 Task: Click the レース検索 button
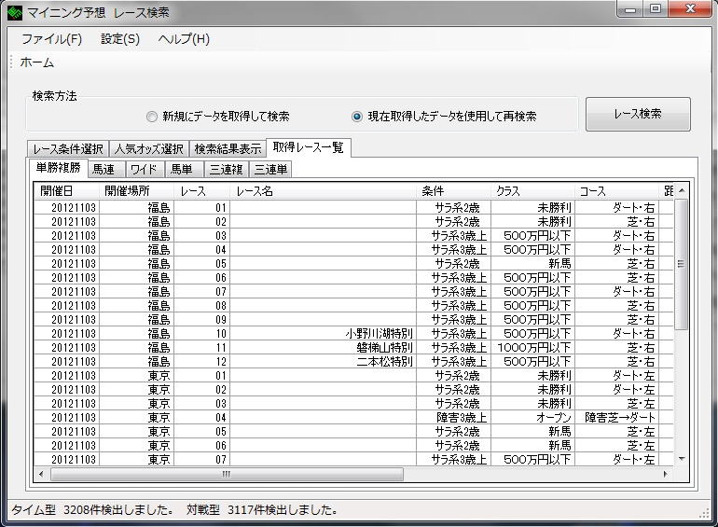click(638, 114)
